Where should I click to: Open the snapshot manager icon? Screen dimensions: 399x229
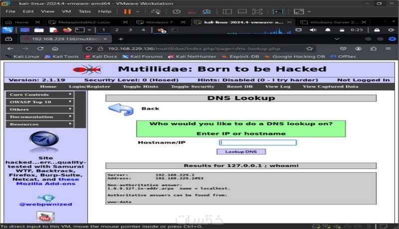click(206, 11)
